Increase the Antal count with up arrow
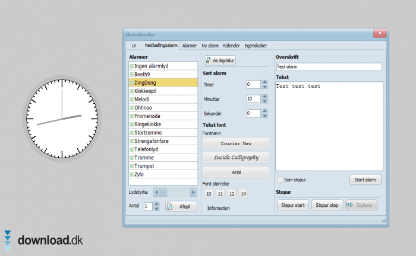 [156, 204]
